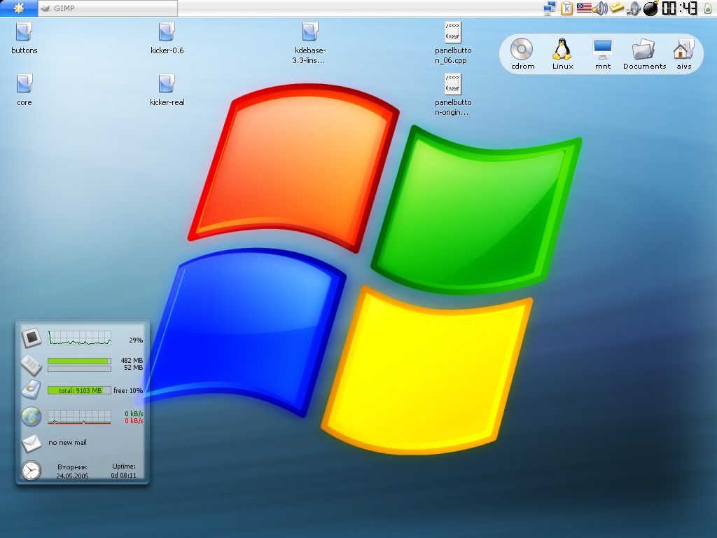The height and width of the screenshot is (538, 717).
Task: Click the Uptime: label
Action: [x=124, y=466]
